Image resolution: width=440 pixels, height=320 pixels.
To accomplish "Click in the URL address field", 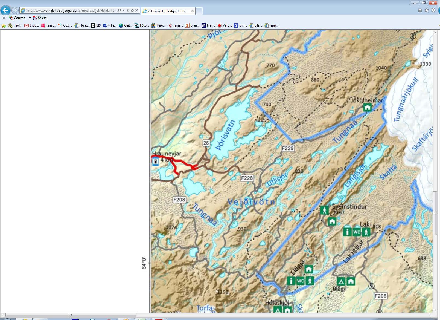I will point(71,11).
